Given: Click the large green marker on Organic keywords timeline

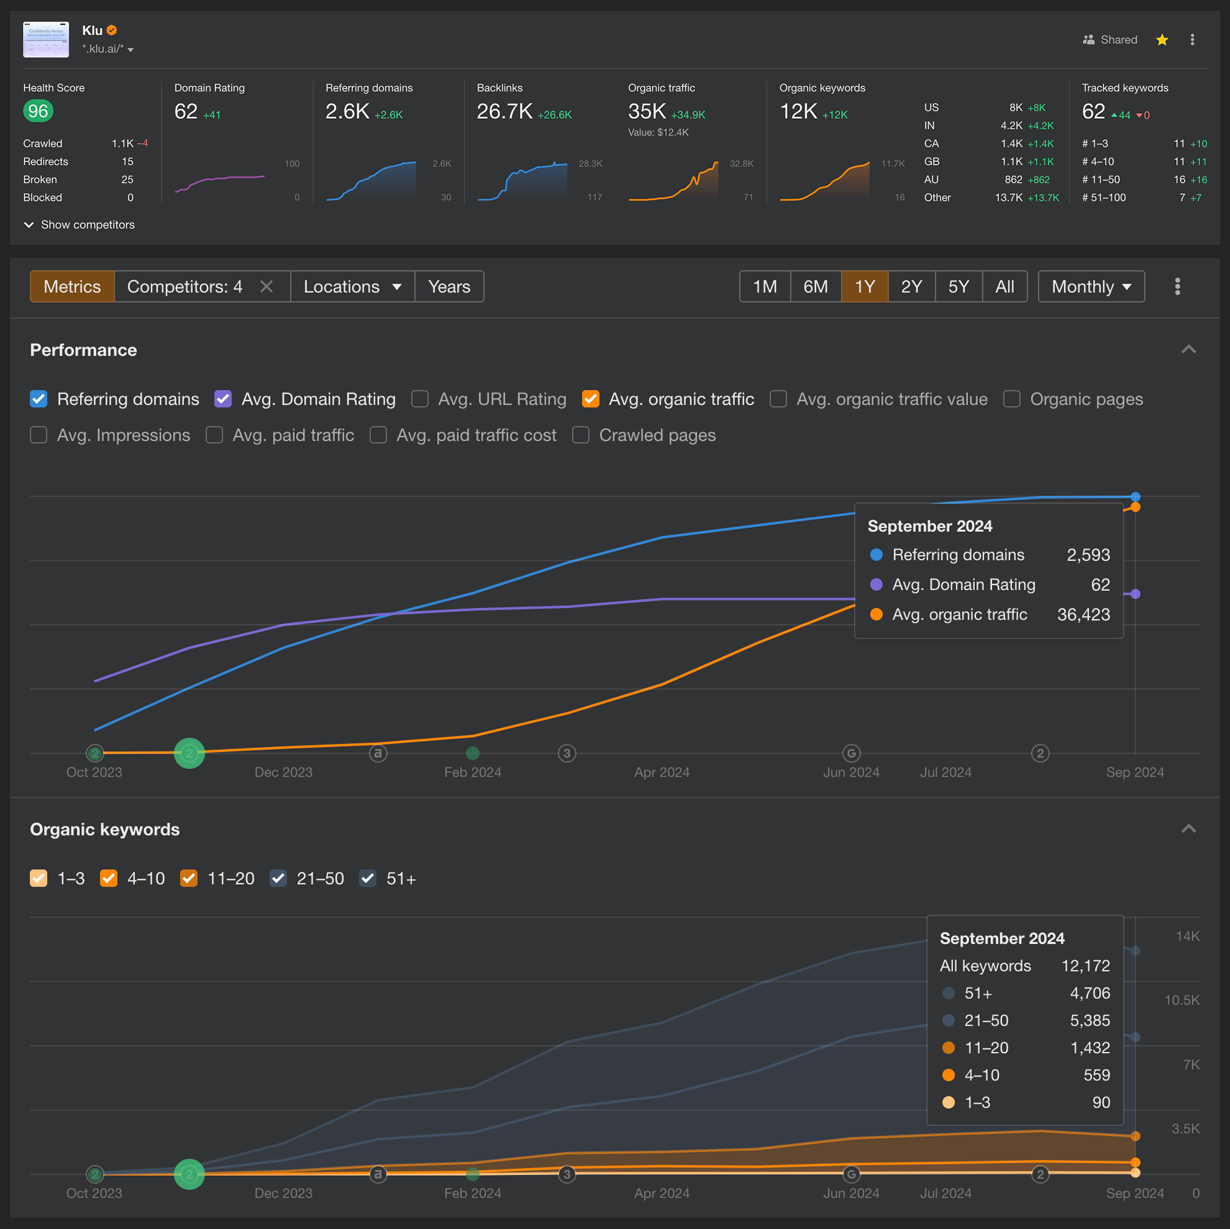Looking at the screenshot, I should coord(189,1175).
